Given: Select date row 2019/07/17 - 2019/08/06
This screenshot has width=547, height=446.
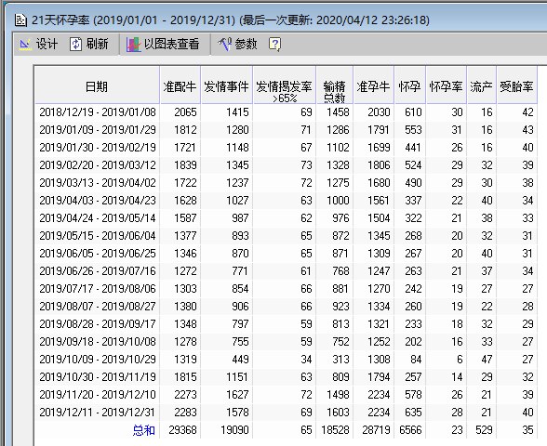Looking at the screenshot, I should (98, 289).
